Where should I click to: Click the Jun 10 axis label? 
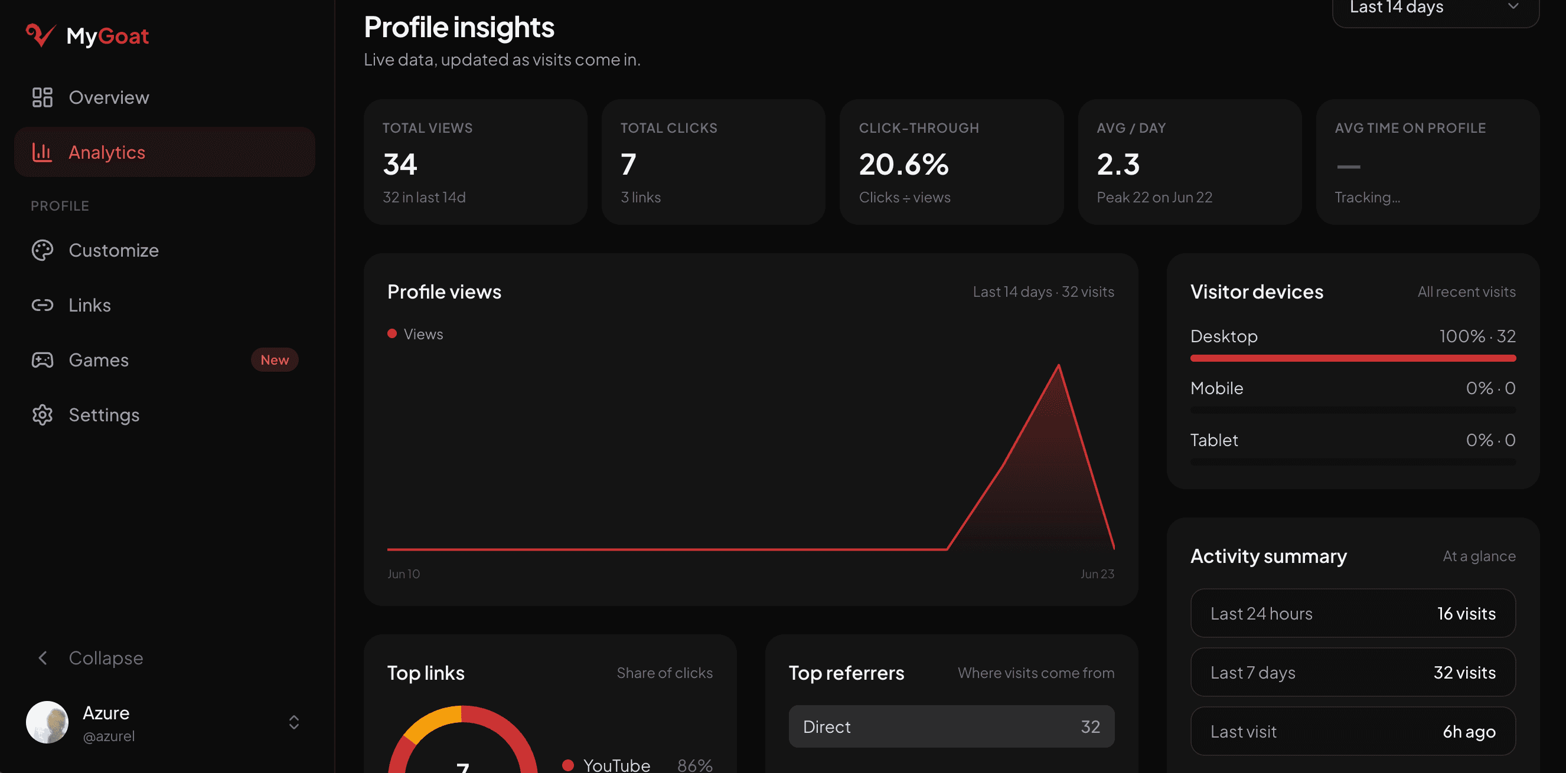point(404,574)
